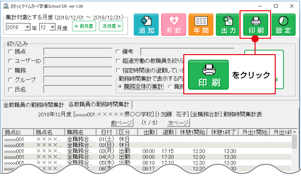Click the 拠点名 column header
Image resolution: width=301 pixels, height=176 pixels.
[49, 132]
